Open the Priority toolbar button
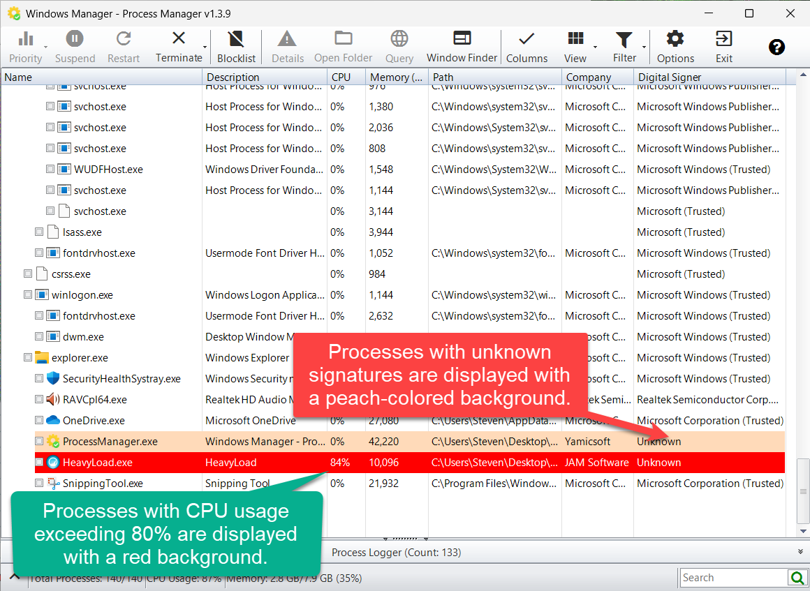 pyautogui.click(x=25, y=47)
